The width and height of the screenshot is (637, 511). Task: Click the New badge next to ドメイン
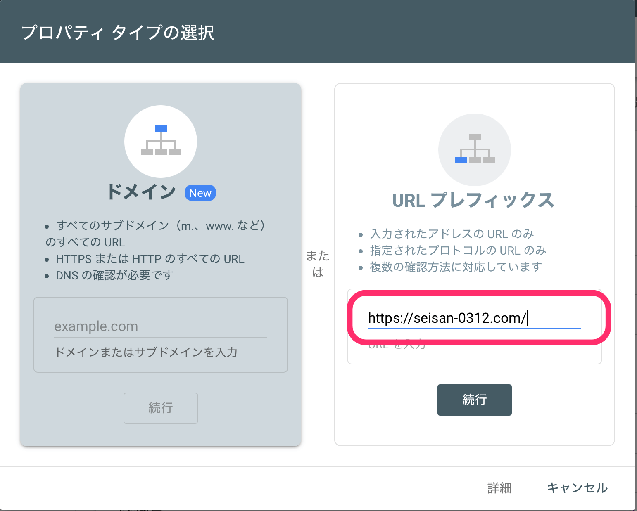tap(200, 192)
